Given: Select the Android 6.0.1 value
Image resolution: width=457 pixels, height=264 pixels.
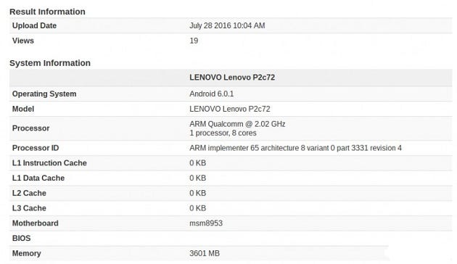Looking at the screenshot, I should [211, 94].
